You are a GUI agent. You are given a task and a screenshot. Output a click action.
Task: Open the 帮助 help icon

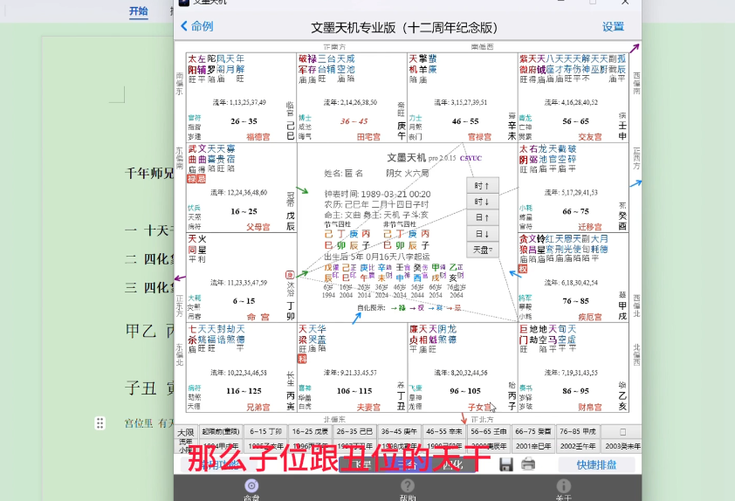408,485
